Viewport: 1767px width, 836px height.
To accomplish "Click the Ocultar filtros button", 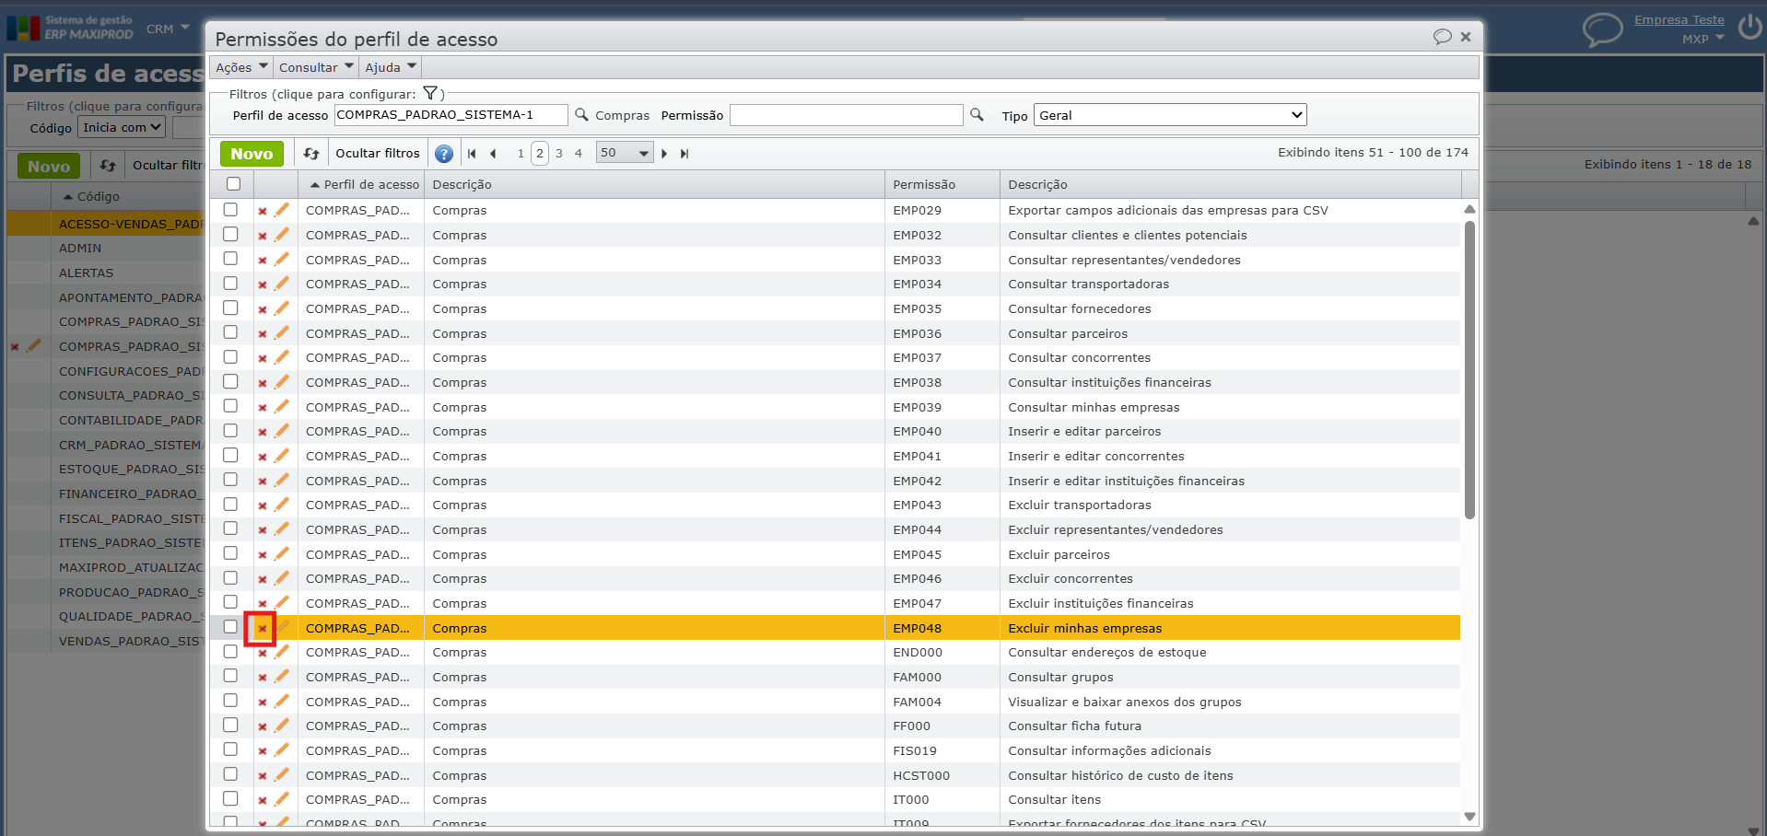I will [x=377, y=154].
